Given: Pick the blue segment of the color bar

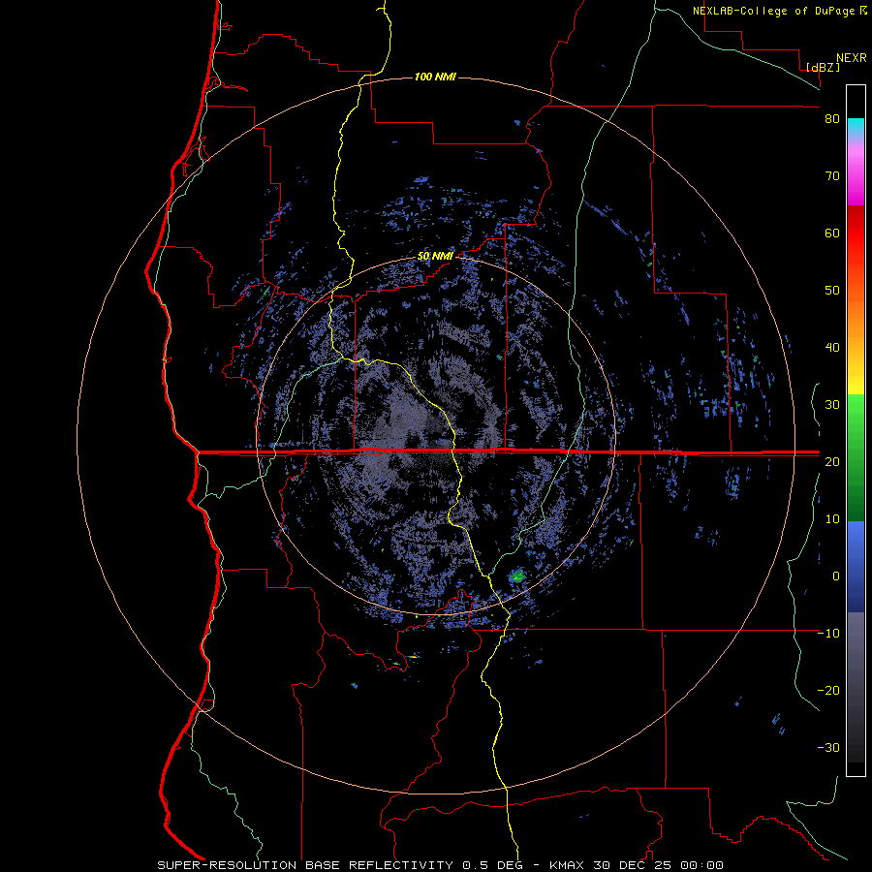Looking at the screenshot, I should pyautogui.click(x=856, y=566).
